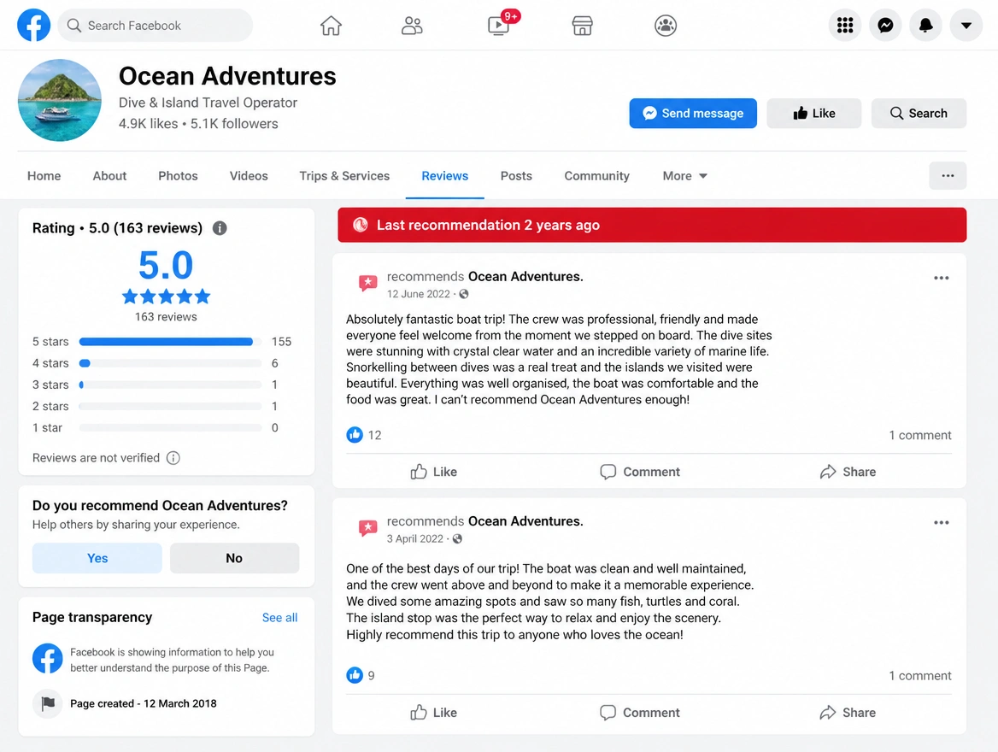Click the globe privacy icon on June review
Screen dimensions: 998x752
point(464,294)
